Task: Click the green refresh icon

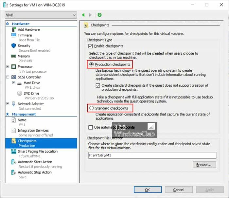Action: coord(99,15)
